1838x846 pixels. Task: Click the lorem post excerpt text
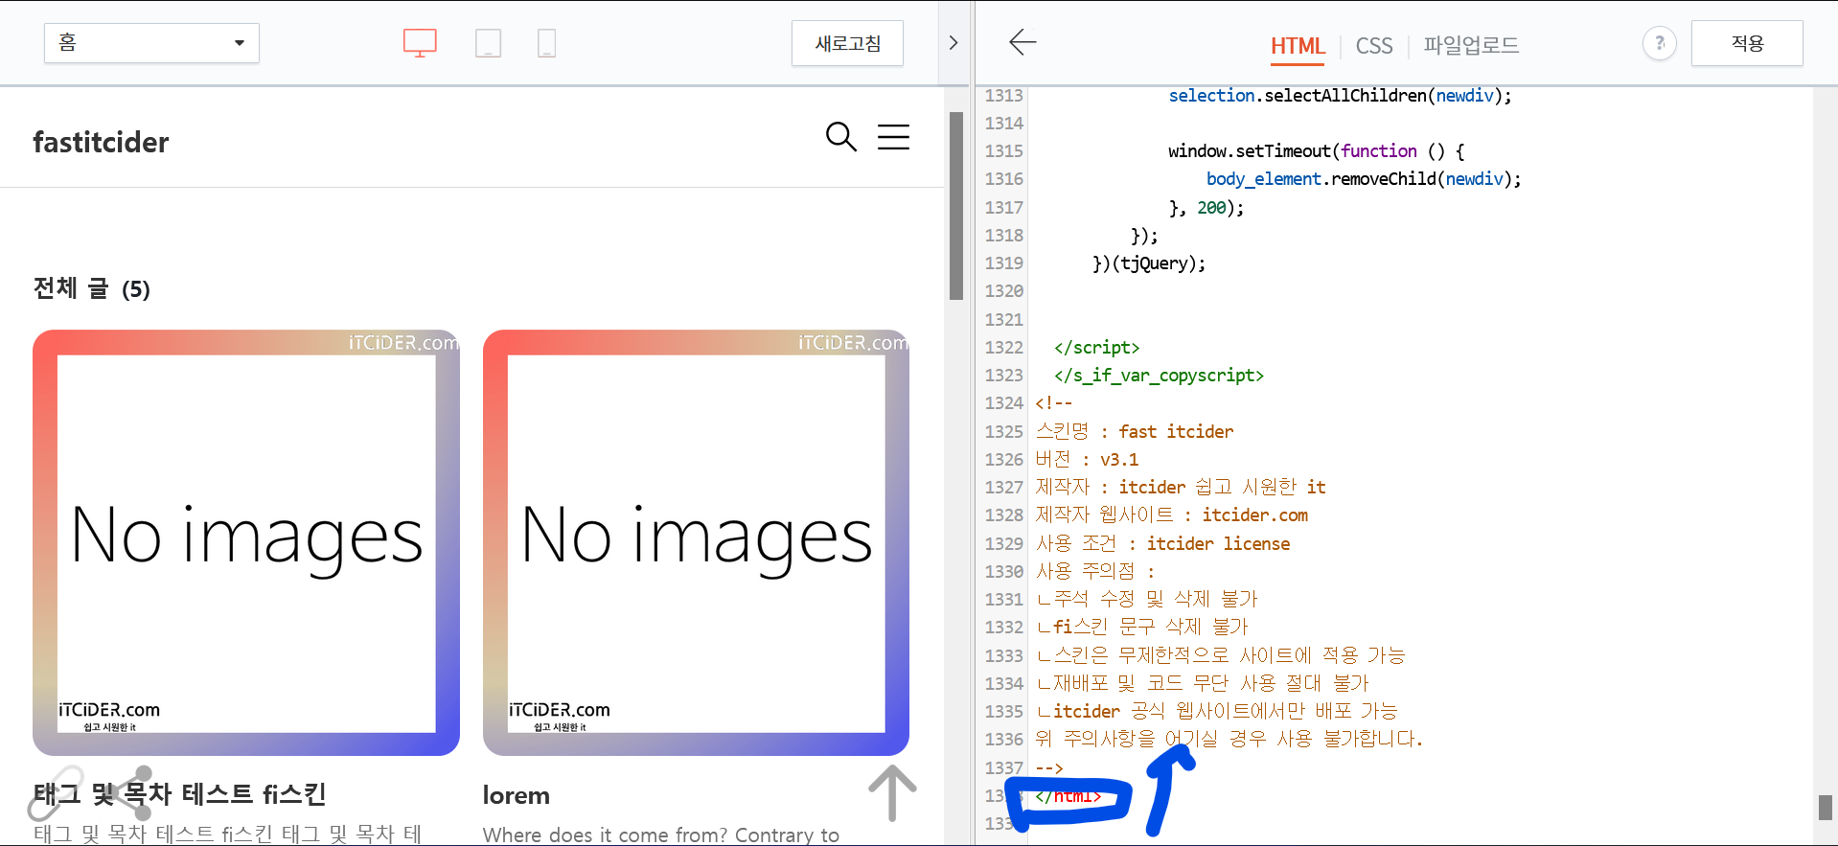tap(661, 835)
